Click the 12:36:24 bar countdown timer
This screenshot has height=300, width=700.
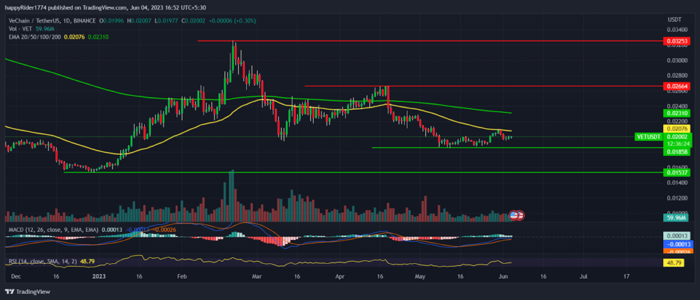[677, 144]
